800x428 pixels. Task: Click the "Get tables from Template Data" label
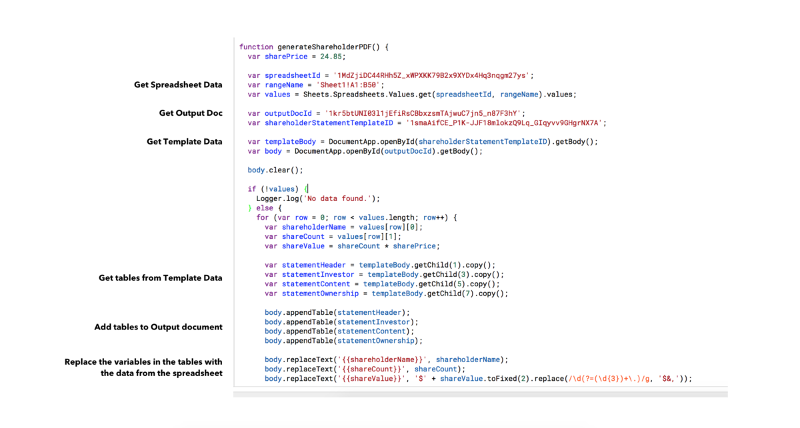[160, 278]
